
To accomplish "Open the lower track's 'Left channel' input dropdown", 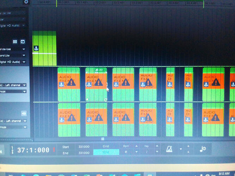I will [x=25, y=121].
